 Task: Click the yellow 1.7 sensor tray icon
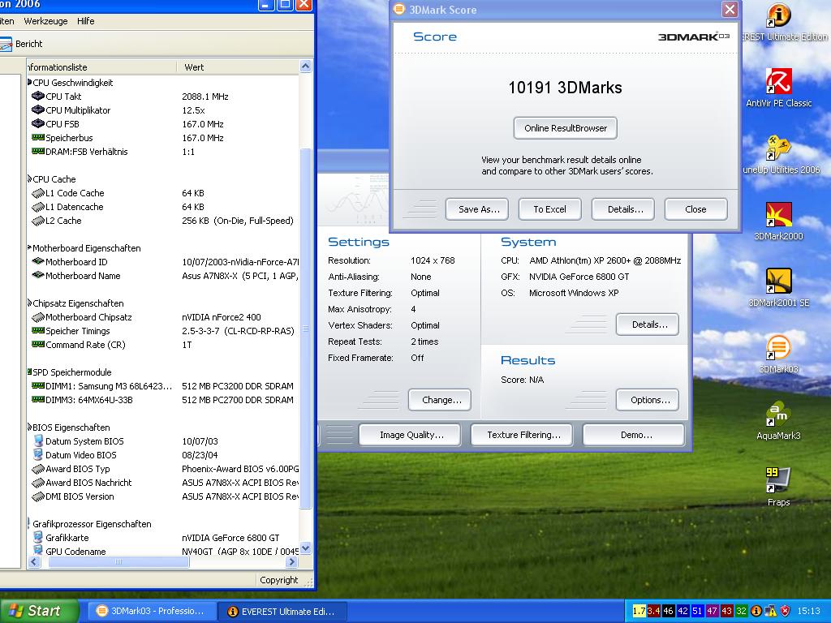[639, 611]
